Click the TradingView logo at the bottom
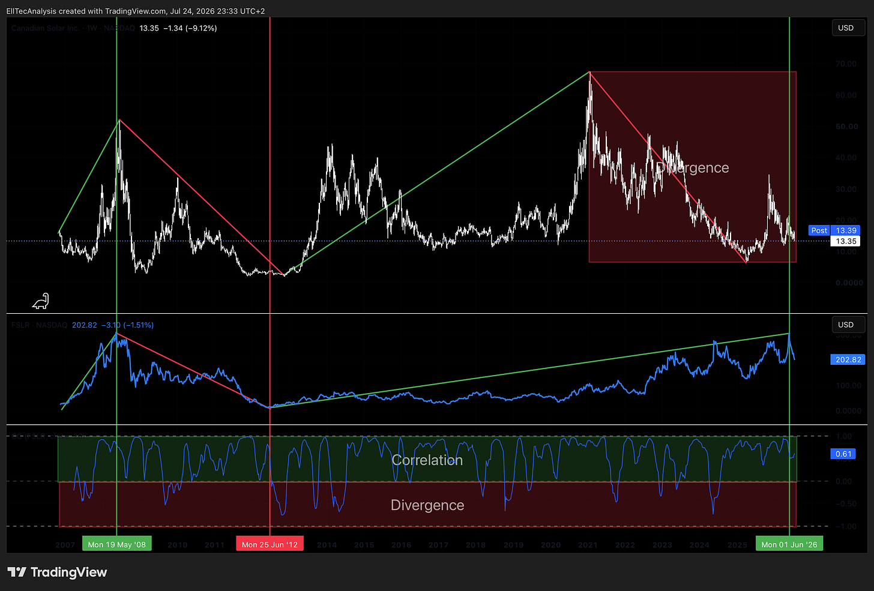 coord(57,572)
